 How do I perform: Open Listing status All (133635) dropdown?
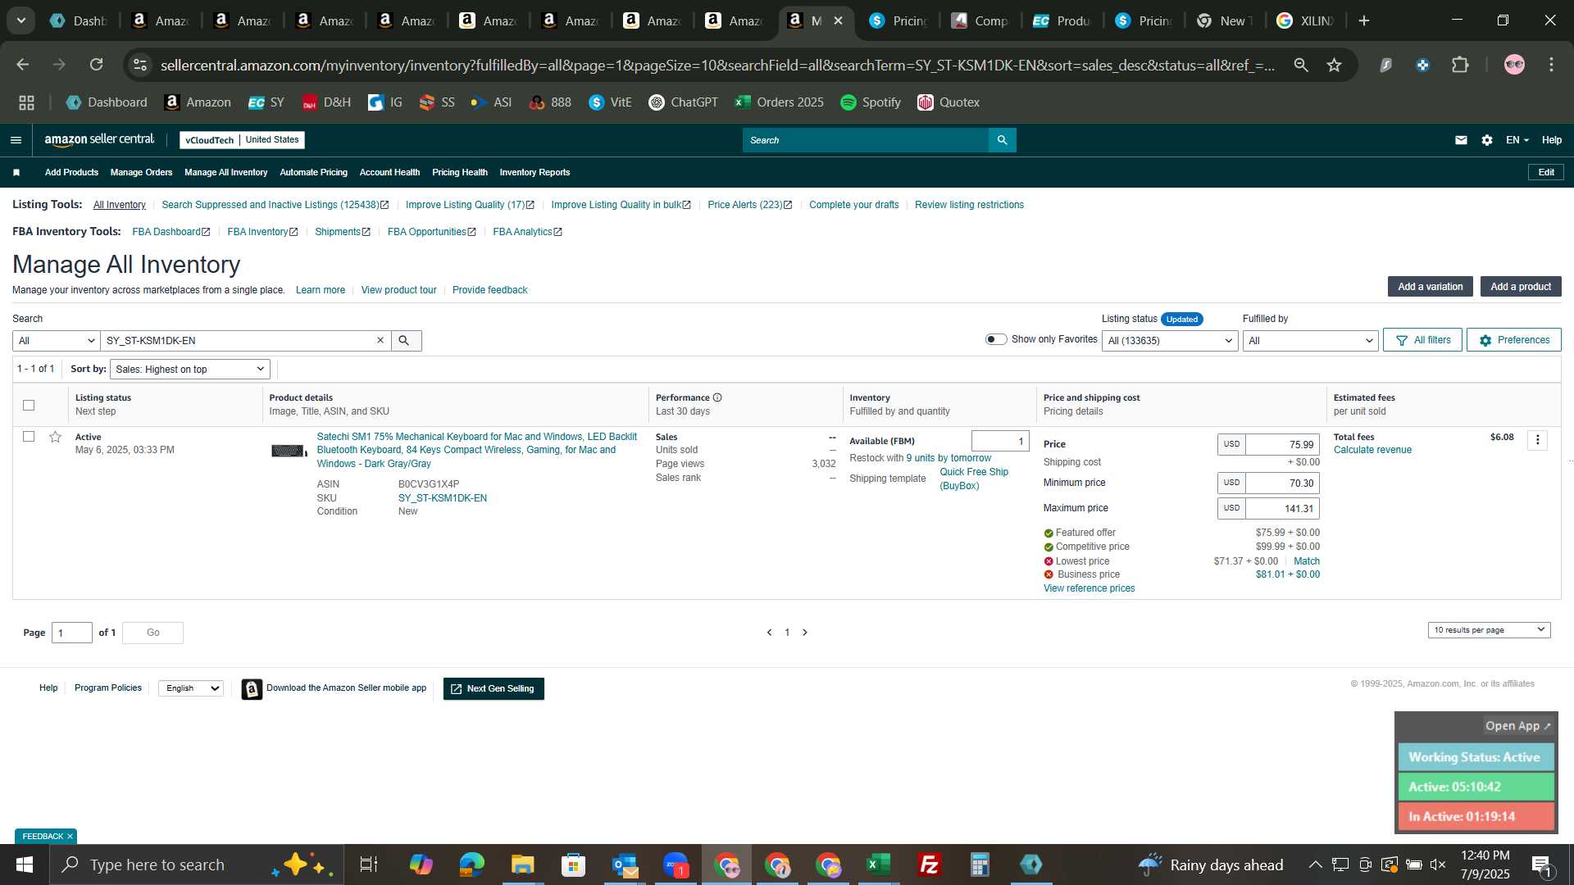[1170, 341]
